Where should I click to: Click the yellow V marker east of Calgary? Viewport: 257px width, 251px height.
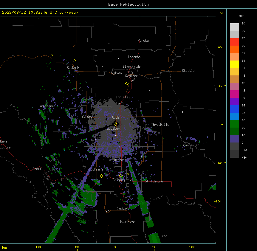coord(128,174)
